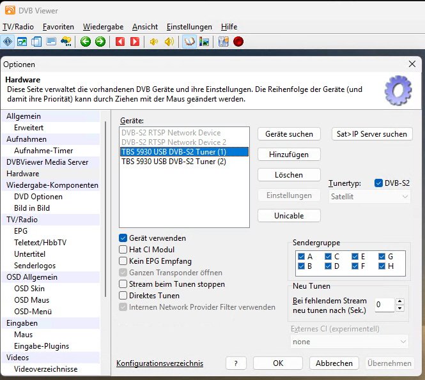This screenshot has height=380, width=425.
Task: Click the open book icon in toolbar
Action: pos(190,42)
